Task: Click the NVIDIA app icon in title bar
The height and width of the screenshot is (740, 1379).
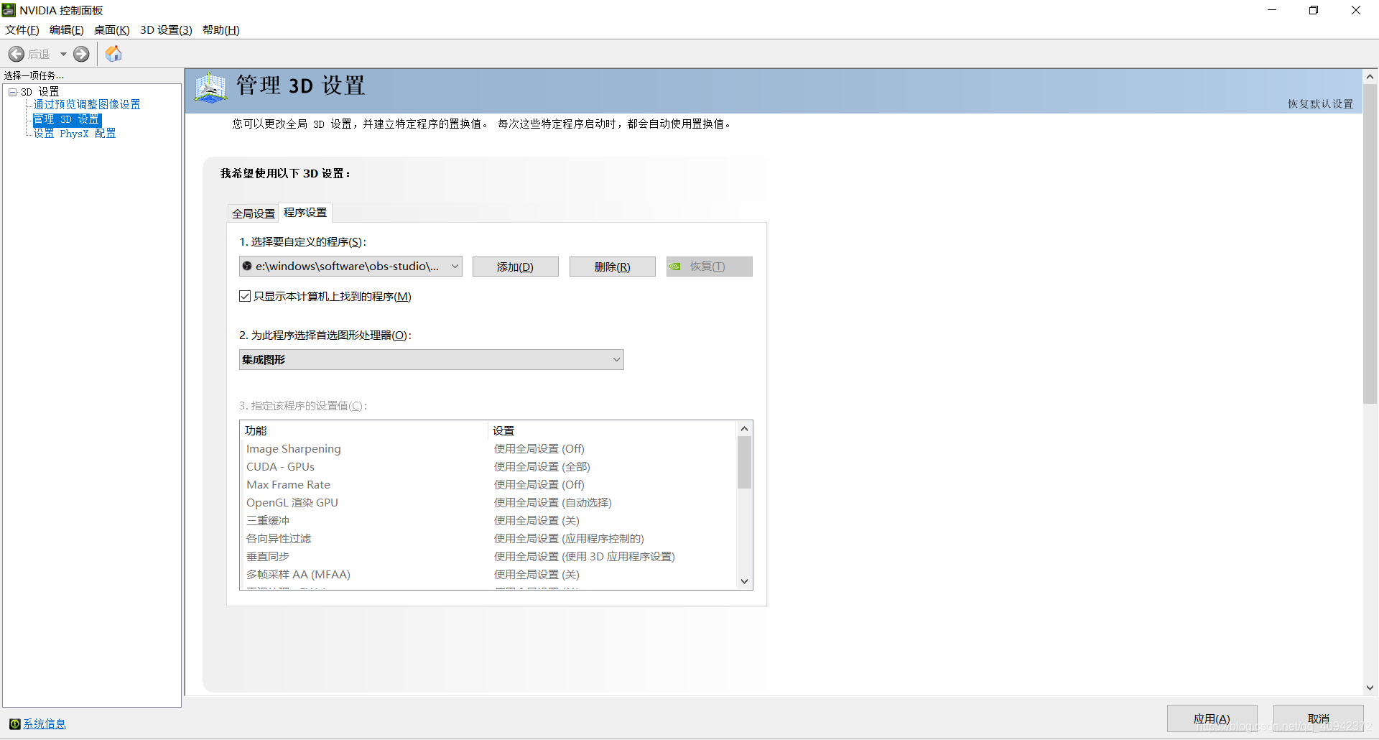Action: pyautogui.click(x=9, y=10)
